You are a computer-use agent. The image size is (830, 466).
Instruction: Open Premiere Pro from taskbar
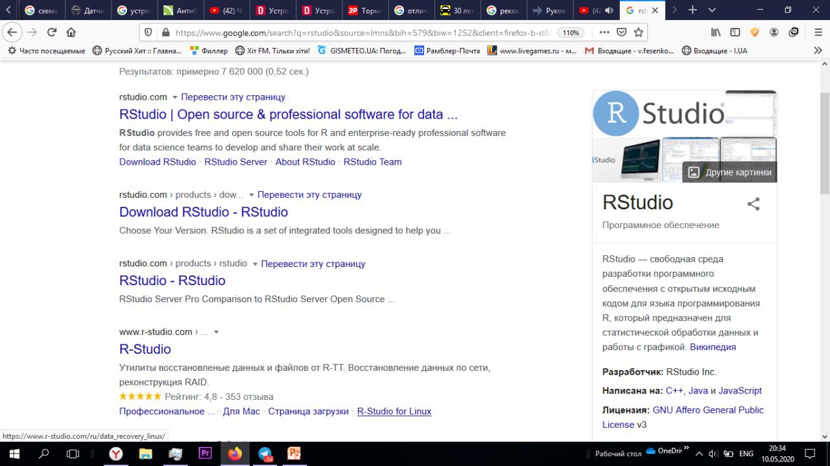tap(205, 454)
